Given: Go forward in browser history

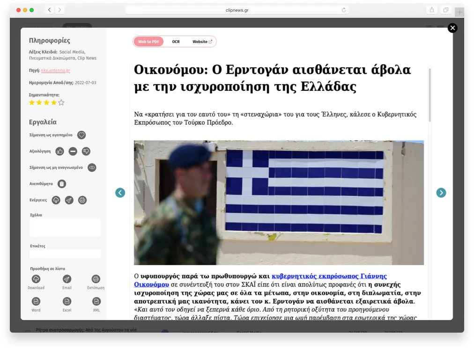Looking at the screenshot, I should (60, 10).
